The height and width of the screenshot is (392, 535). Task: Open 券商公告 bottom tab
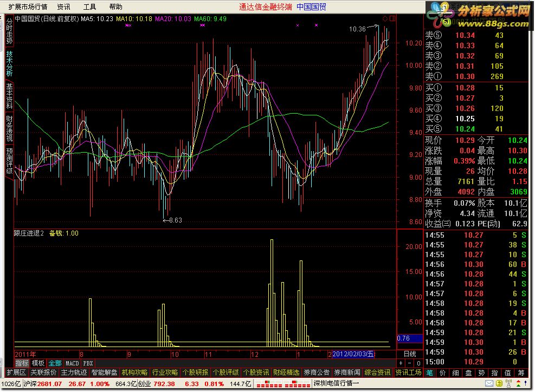[317, 373]
